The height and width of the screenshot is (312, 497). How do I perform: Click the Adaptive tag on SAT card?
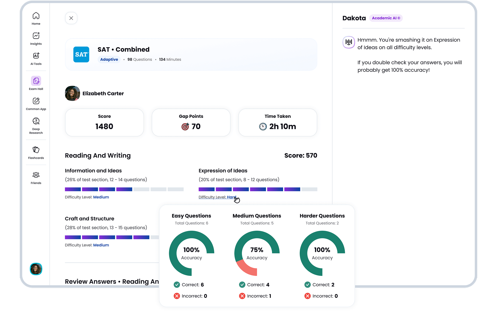coord(109,59)
